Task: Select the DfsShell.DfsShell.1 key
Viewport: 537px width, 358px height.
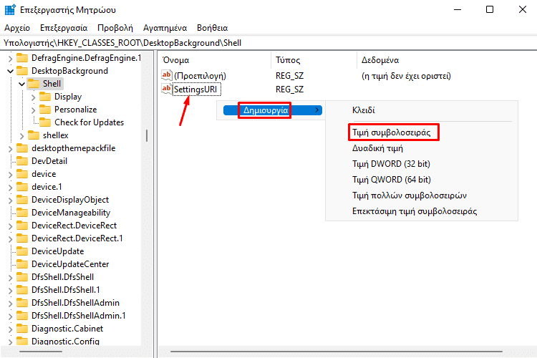Action: pyautogui.click(x=66, y=290)
